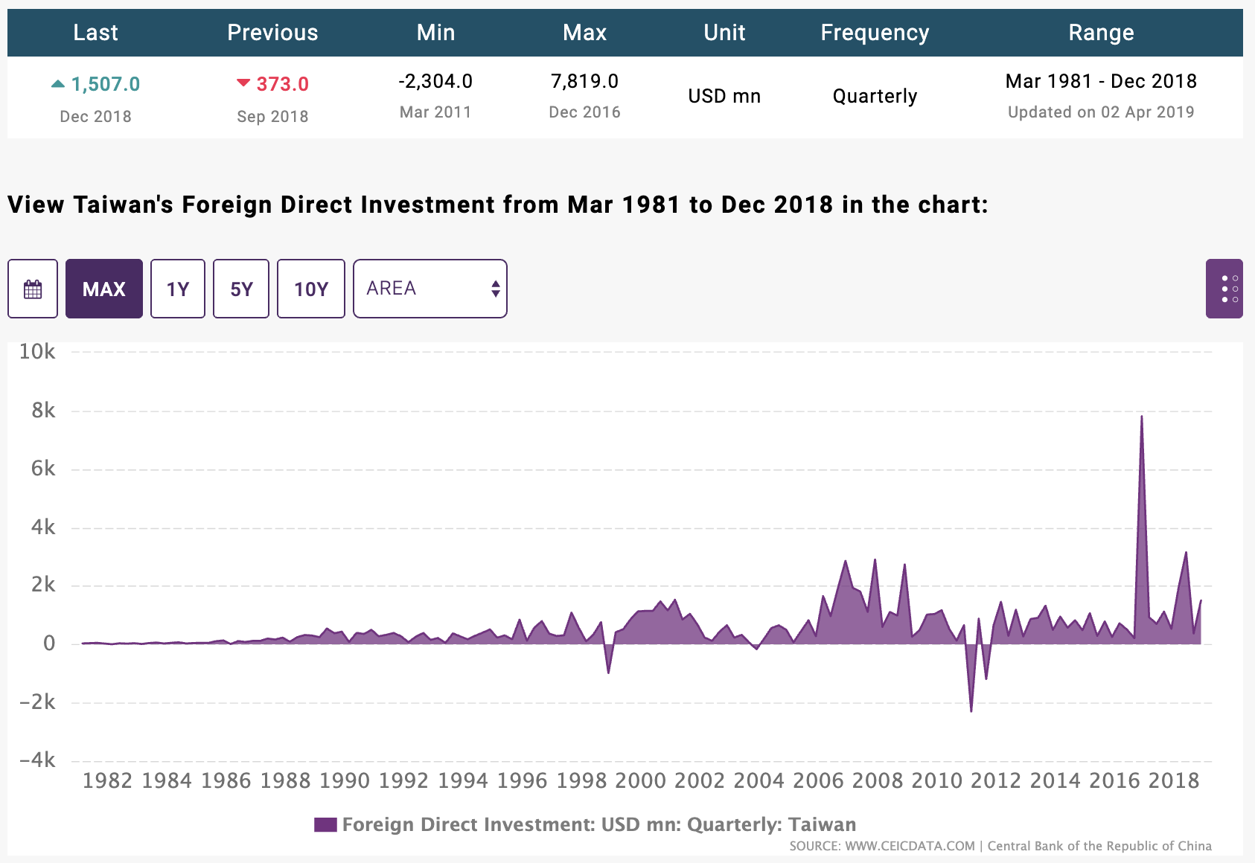Click the red down arrow beside 373.0
The height and width of the screenshot is (863, 1255).
coord(243,83)
